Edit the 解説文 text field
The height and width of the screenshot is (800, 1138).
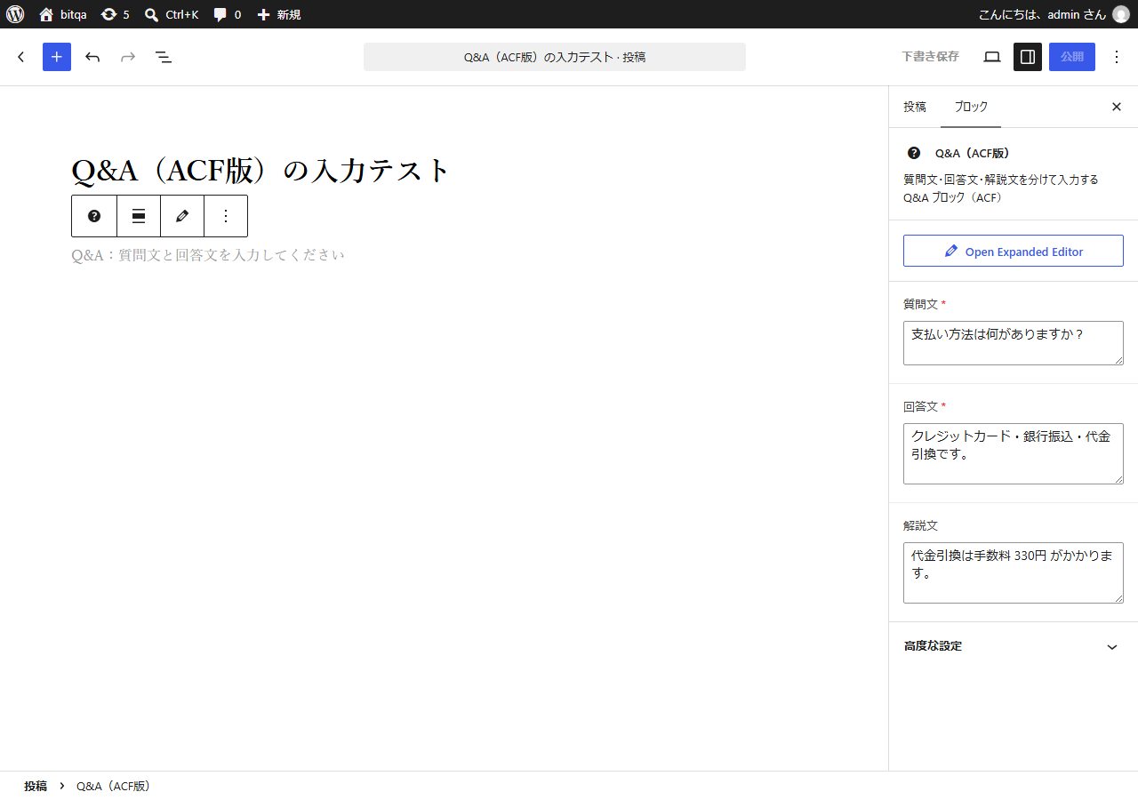click(1014, 573)
